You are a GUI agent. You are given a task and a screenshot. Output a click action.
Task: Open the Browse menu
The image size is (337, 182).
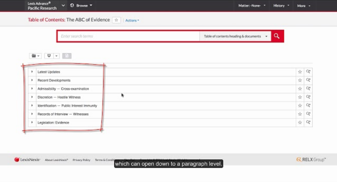click(81, 6)
